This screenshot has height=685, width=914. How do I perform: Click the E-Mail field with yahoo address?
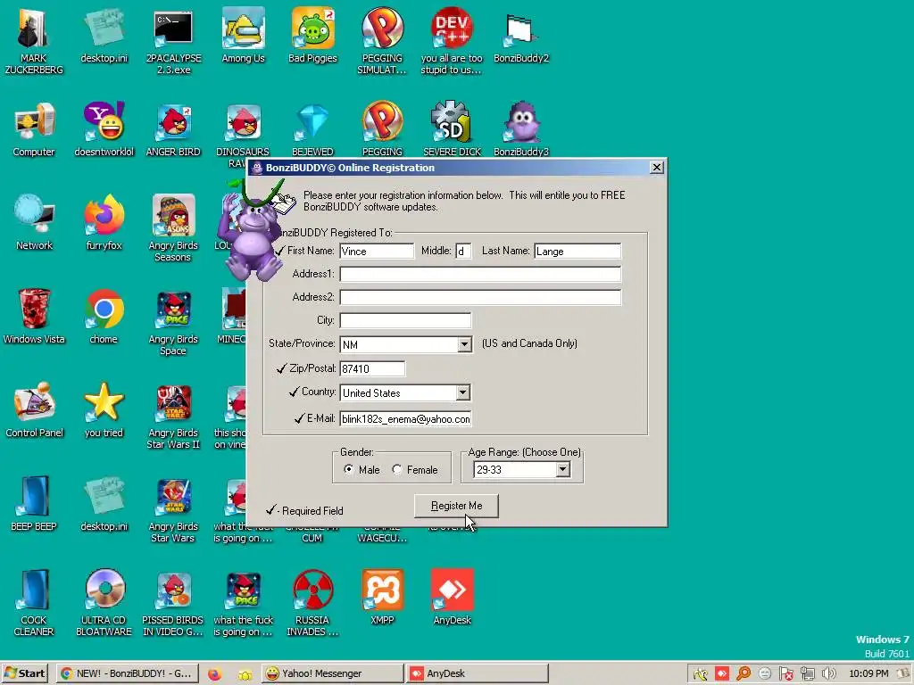click(x=405, y=419)
